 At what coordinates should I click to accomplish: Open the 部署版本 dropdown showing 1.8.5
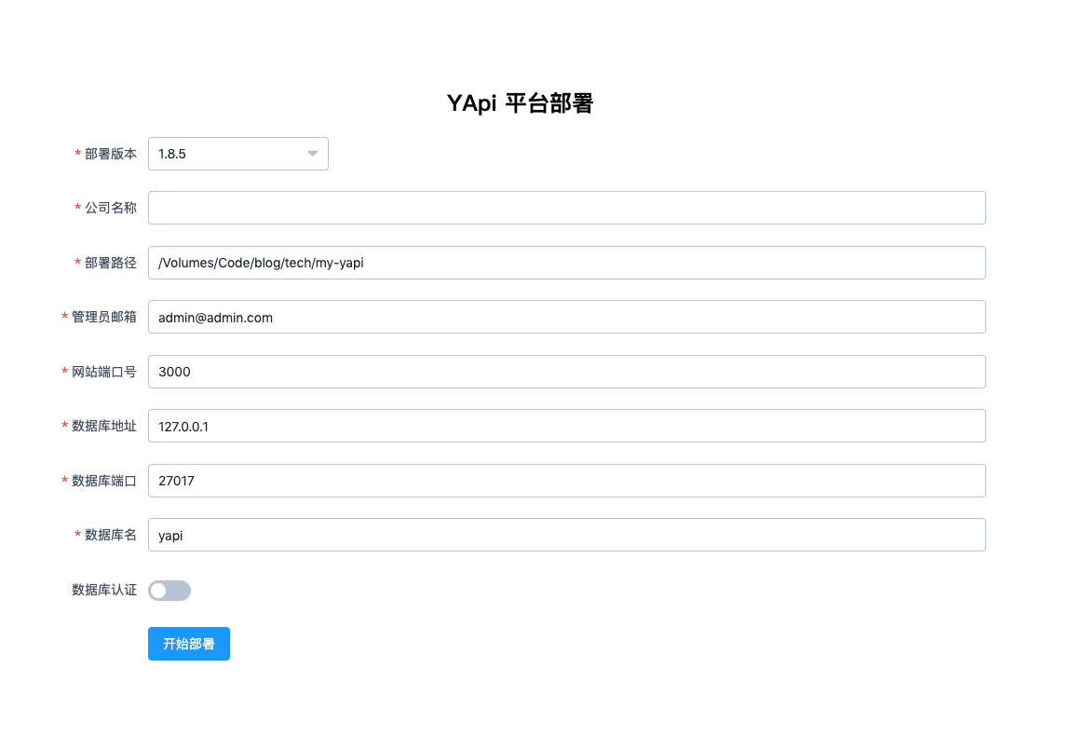[x=228, y=154]
